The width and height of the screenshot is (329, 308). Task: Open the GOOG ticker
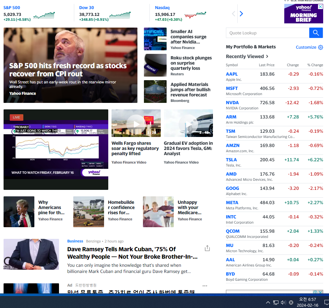(232, 188)
